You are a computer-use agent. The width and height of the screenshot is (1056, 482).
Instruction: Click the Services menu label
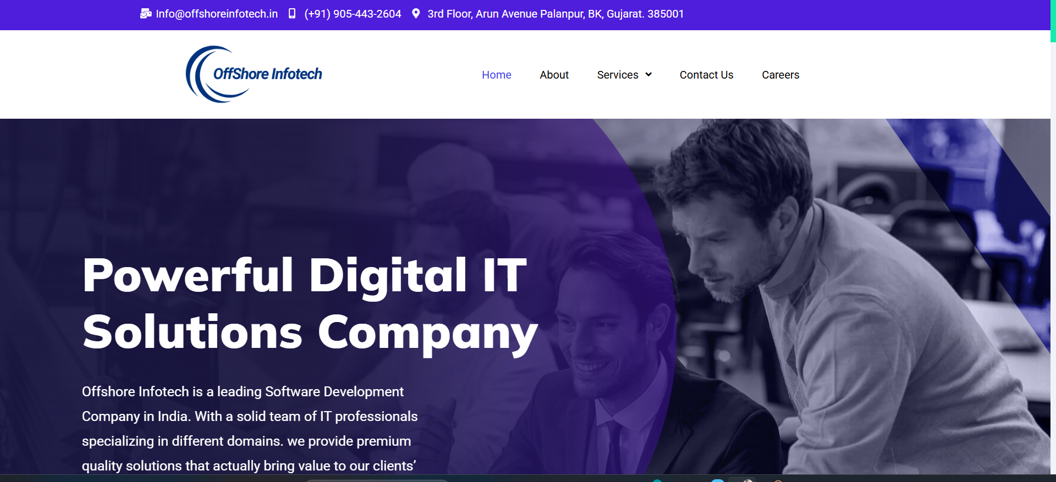pos(618,75)
